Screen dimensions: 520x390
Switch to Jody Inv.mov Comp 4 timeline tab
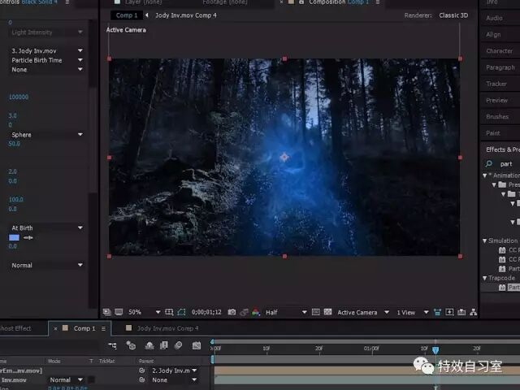tap(168, 328)
